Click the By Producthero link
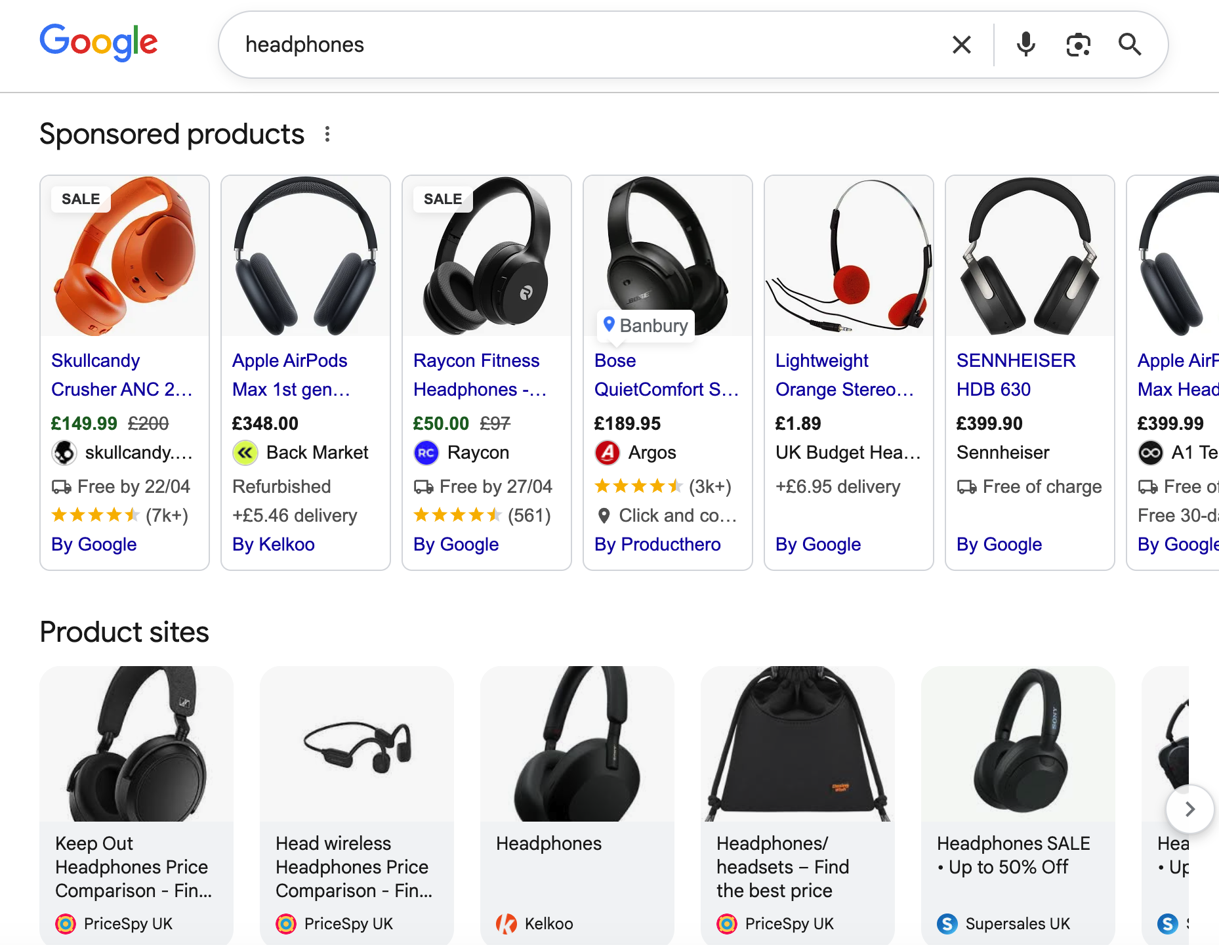 [657, 544]
